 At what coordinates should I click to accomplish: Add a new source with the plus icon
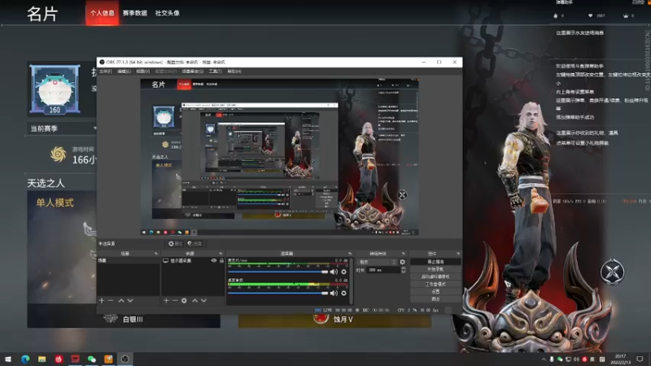click(166, 300)
